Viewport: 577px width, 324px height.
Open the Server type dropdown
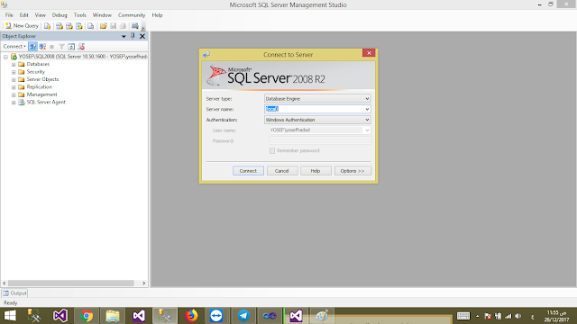point(317,99)
